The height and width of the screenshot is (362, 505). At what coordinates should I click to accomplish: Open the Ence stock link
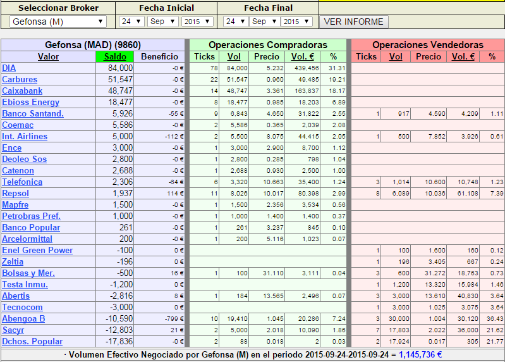click(12, 148)
